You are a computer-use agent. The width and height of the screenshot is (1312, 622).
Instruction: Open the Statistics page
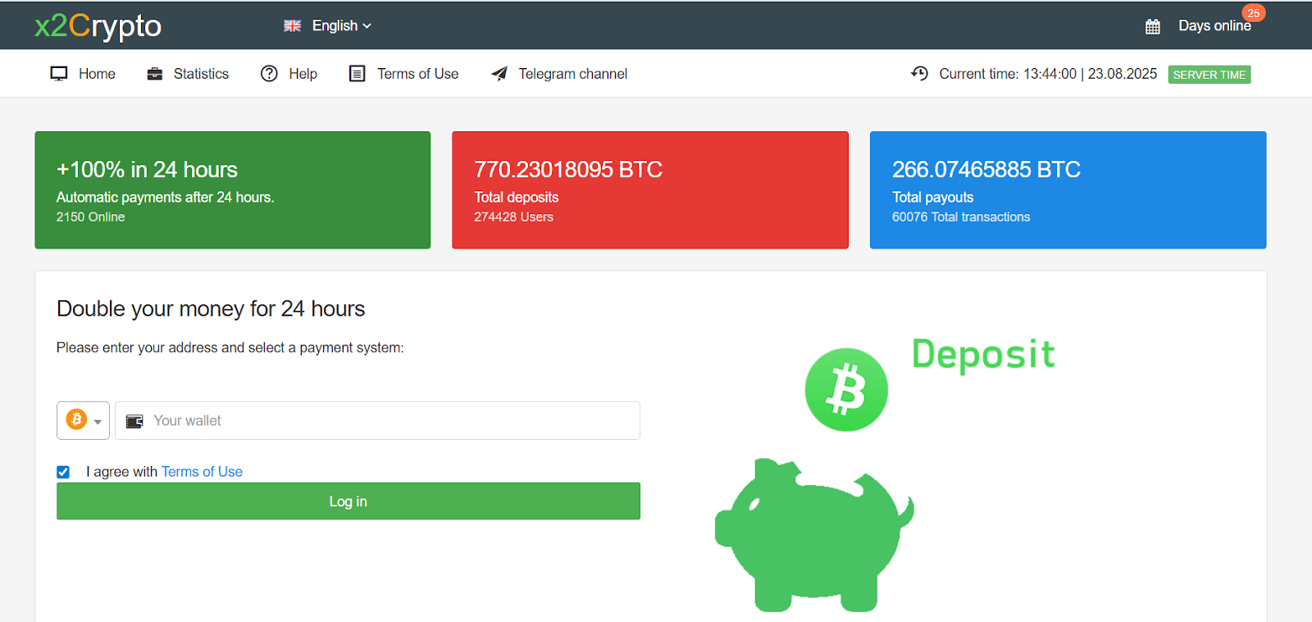pyautogui.click(x=201, y=74)
